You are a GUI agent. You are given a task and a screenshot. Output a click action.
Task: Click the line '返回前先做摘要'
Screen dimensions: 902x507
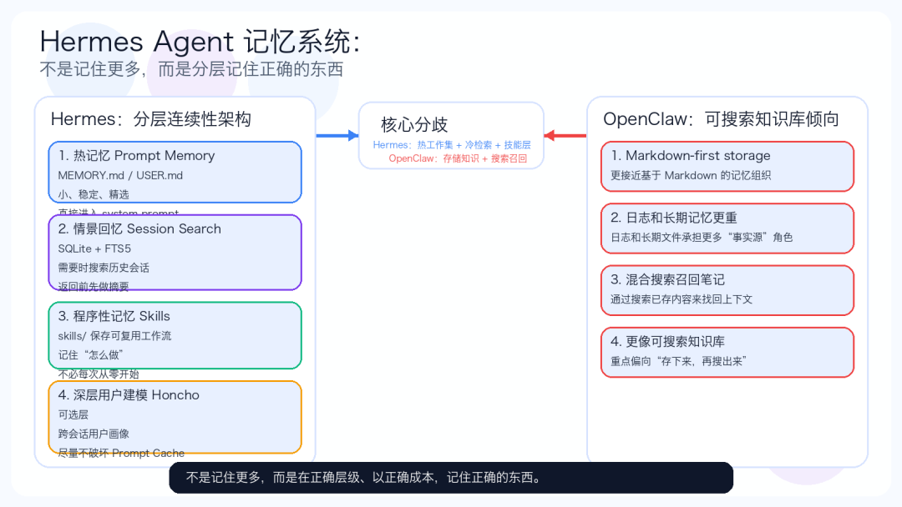click(94, 287)
